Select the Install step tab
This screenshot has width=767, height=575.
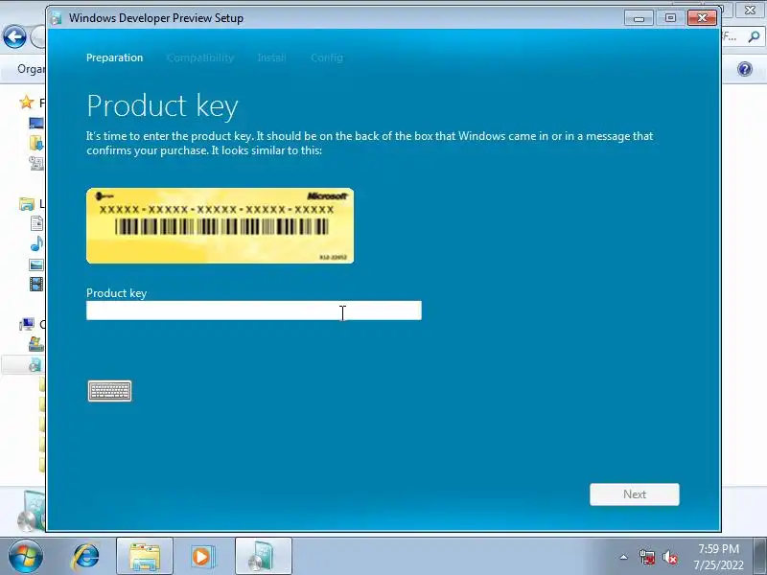(x=271, y=57)
